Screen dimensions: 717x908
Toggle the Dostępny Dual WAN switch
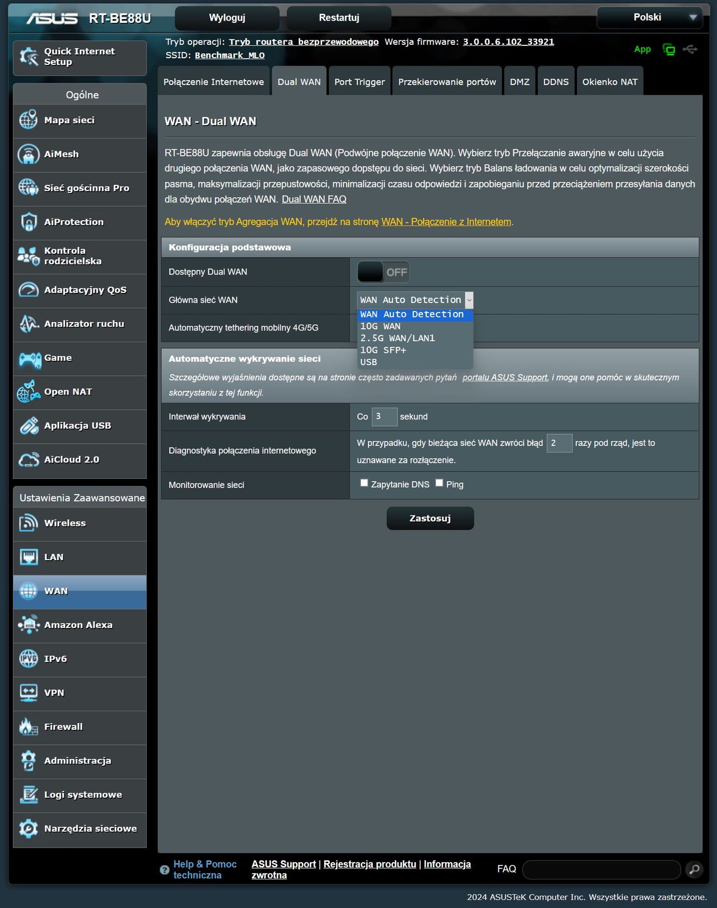coord(383,272)
